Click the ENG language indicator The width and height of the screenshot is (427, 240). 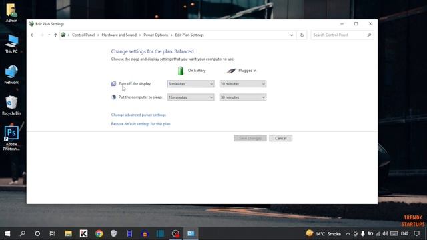(x=404, y=233)
